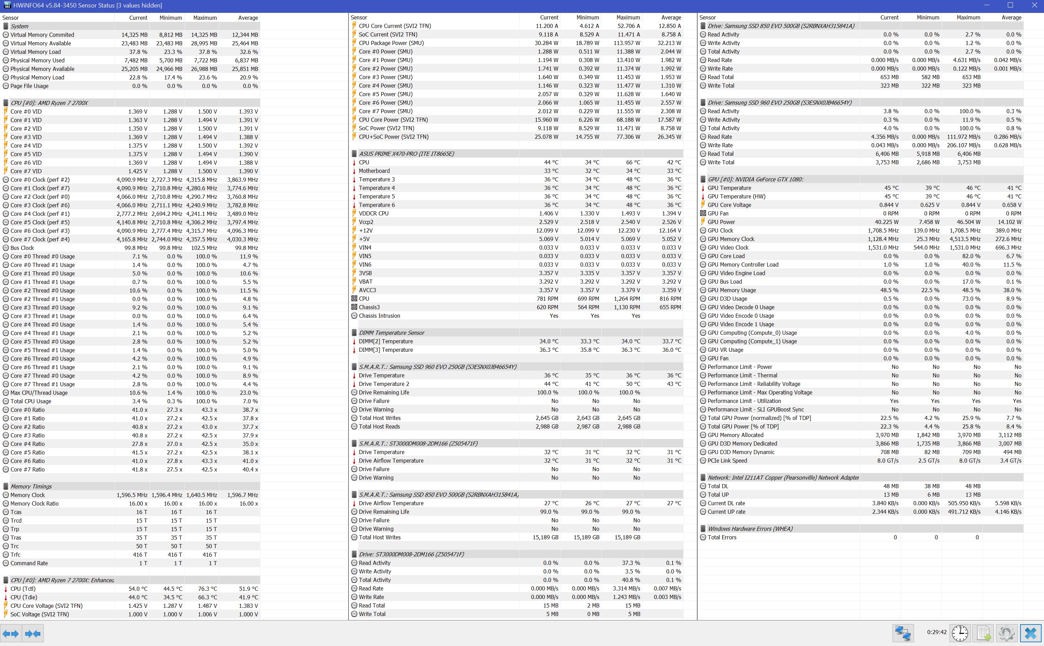Open the remote network monitoring icon
The image size is (1044, 646).
click(x=903, y=633)
